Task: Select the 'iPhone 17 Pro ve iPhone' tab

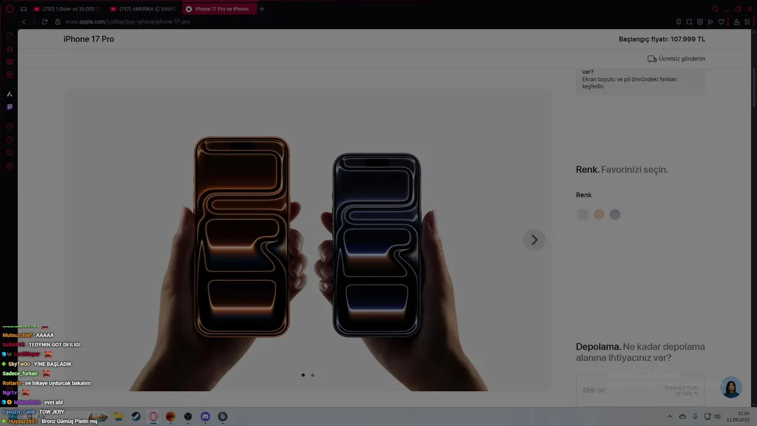Action: (x=219, y=9)
